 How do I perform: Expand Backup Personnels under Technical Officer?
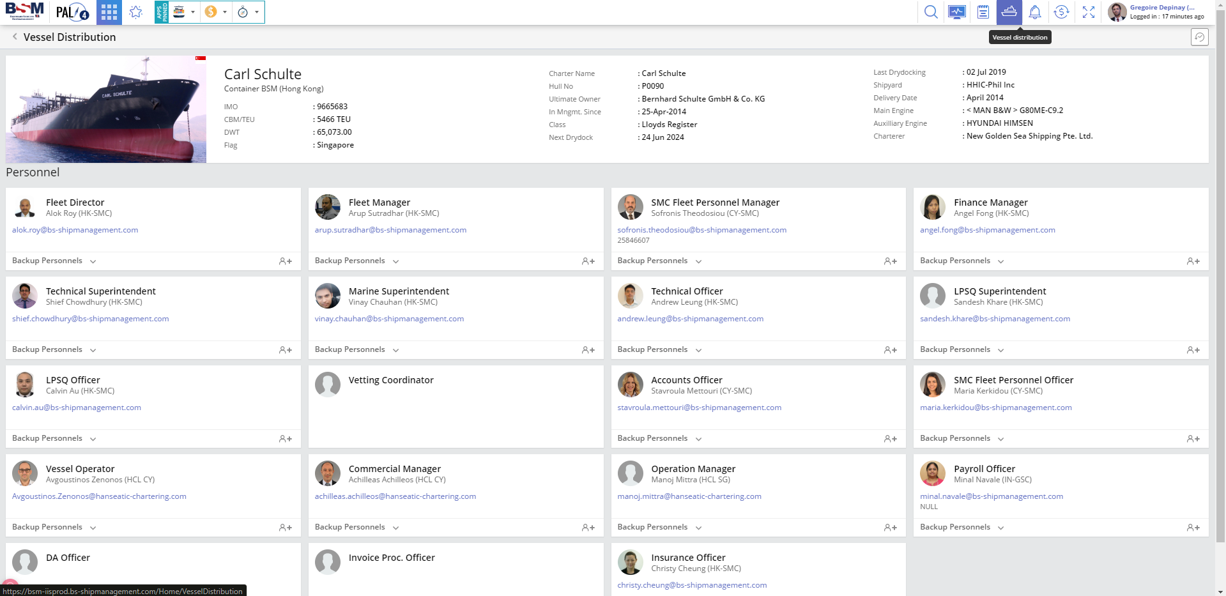(x=659, y=349)
